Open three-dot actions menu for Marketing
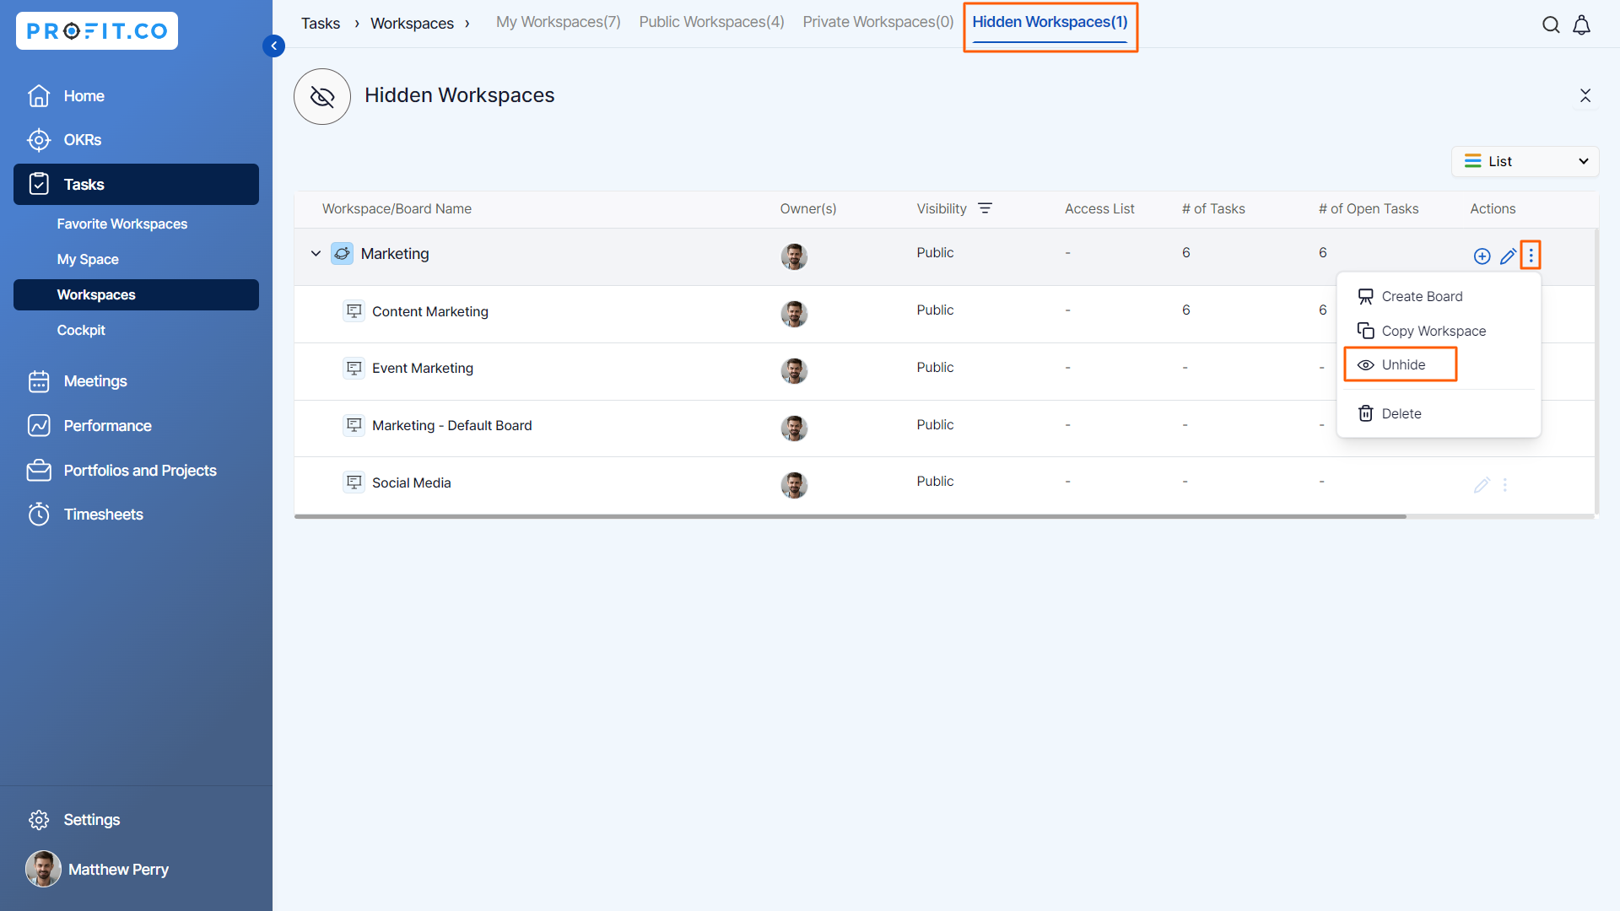The height and width of the screenshot is (911, 1620). point(1531,255)
